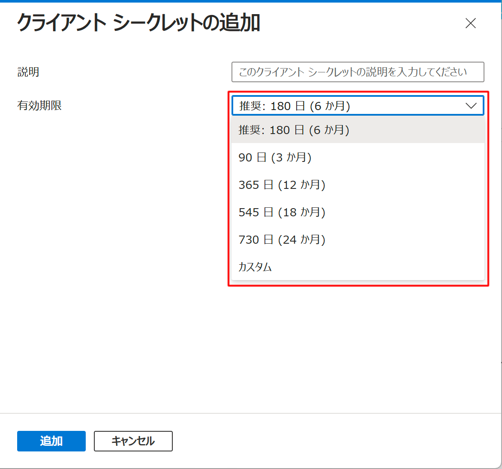502x469 pixels.
Task: Select 推奨: 180 日 (6 か月) list option
Action: (x=358, y=130)
